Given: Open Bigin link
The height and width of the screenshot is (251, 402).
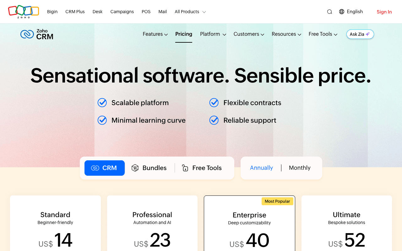Looking at the screenshot, I should pyautogui.click(x=52, y=12).
